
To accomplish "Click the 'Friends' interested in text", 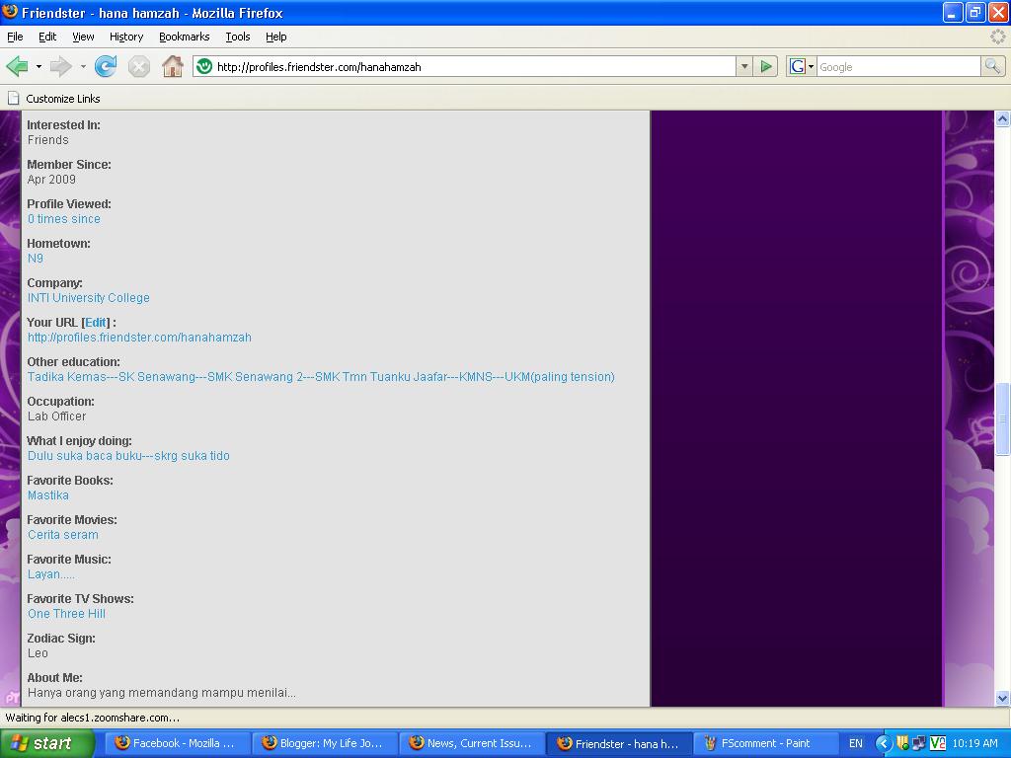I will 47,140.
